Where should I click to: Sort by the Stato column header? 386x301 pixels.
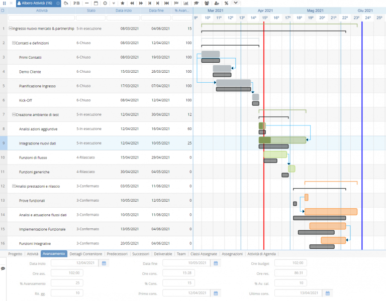tap(91, 11)
